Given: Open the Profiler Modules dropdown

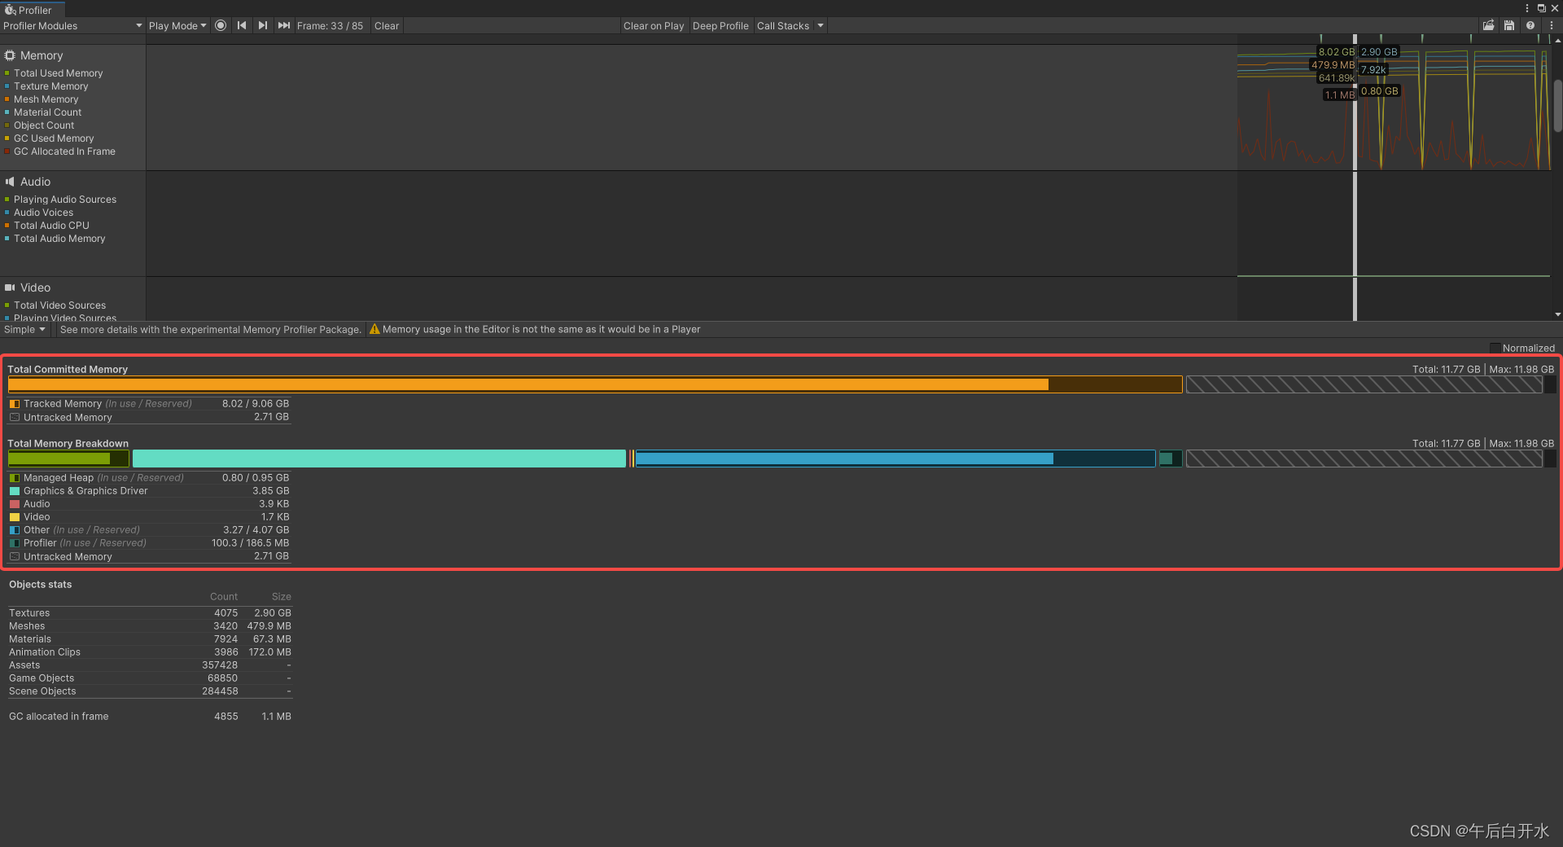Looking at the screenshot, I should [72, 25].
